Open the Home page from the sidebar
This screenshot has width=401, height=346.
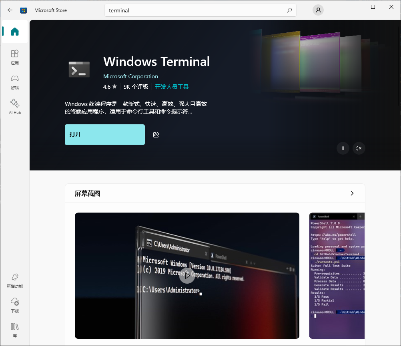pos(15,32)
